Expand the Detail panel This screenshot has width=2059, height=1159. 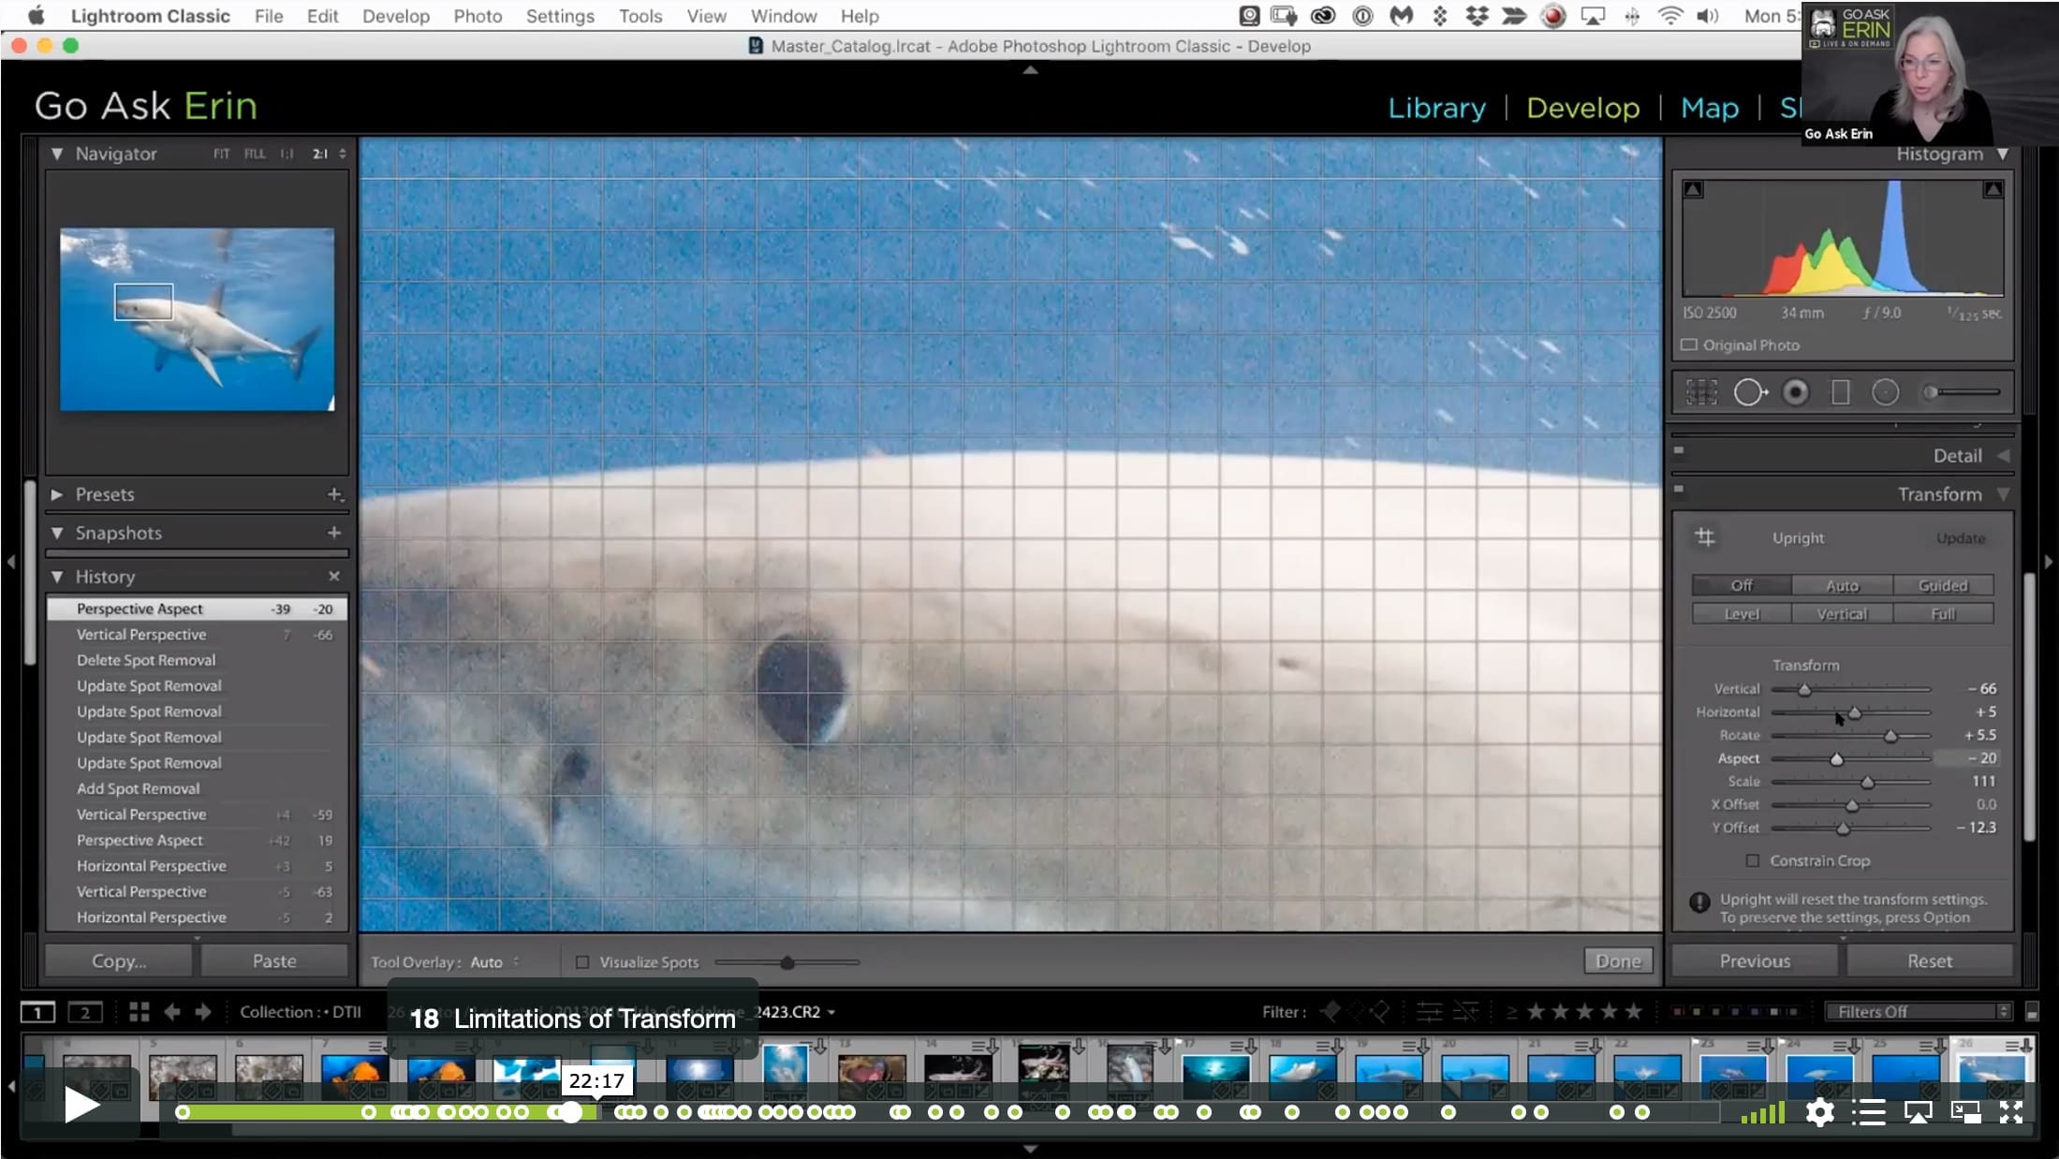click(2003, 456)
